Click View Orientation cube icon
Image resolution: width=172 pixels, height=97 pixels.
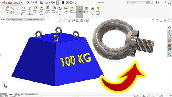[x=81, y=21]
